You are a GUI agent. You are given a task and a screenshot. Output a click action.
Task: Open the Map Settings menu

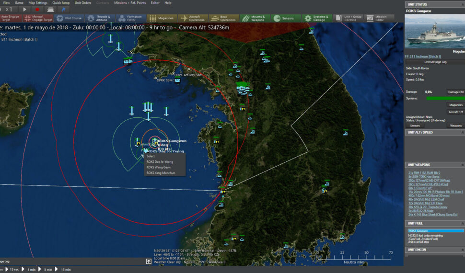[38, 3]
